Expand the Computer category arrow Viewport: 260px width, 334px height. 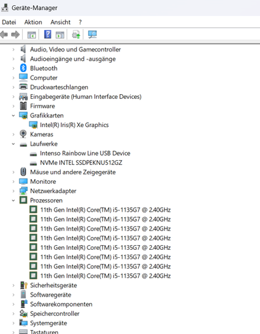(x=13, y=77)
